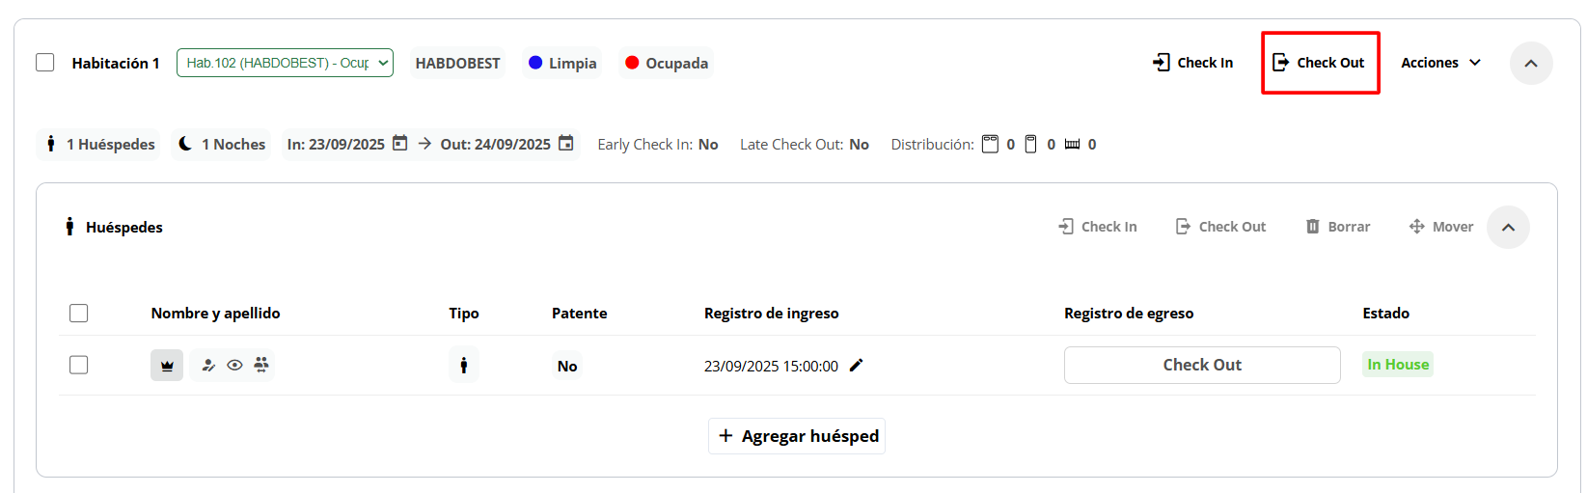Expand the Acciones dropdown menu
The width and height of the screenshot is (1587, 493).
(x=1440, y=63)
